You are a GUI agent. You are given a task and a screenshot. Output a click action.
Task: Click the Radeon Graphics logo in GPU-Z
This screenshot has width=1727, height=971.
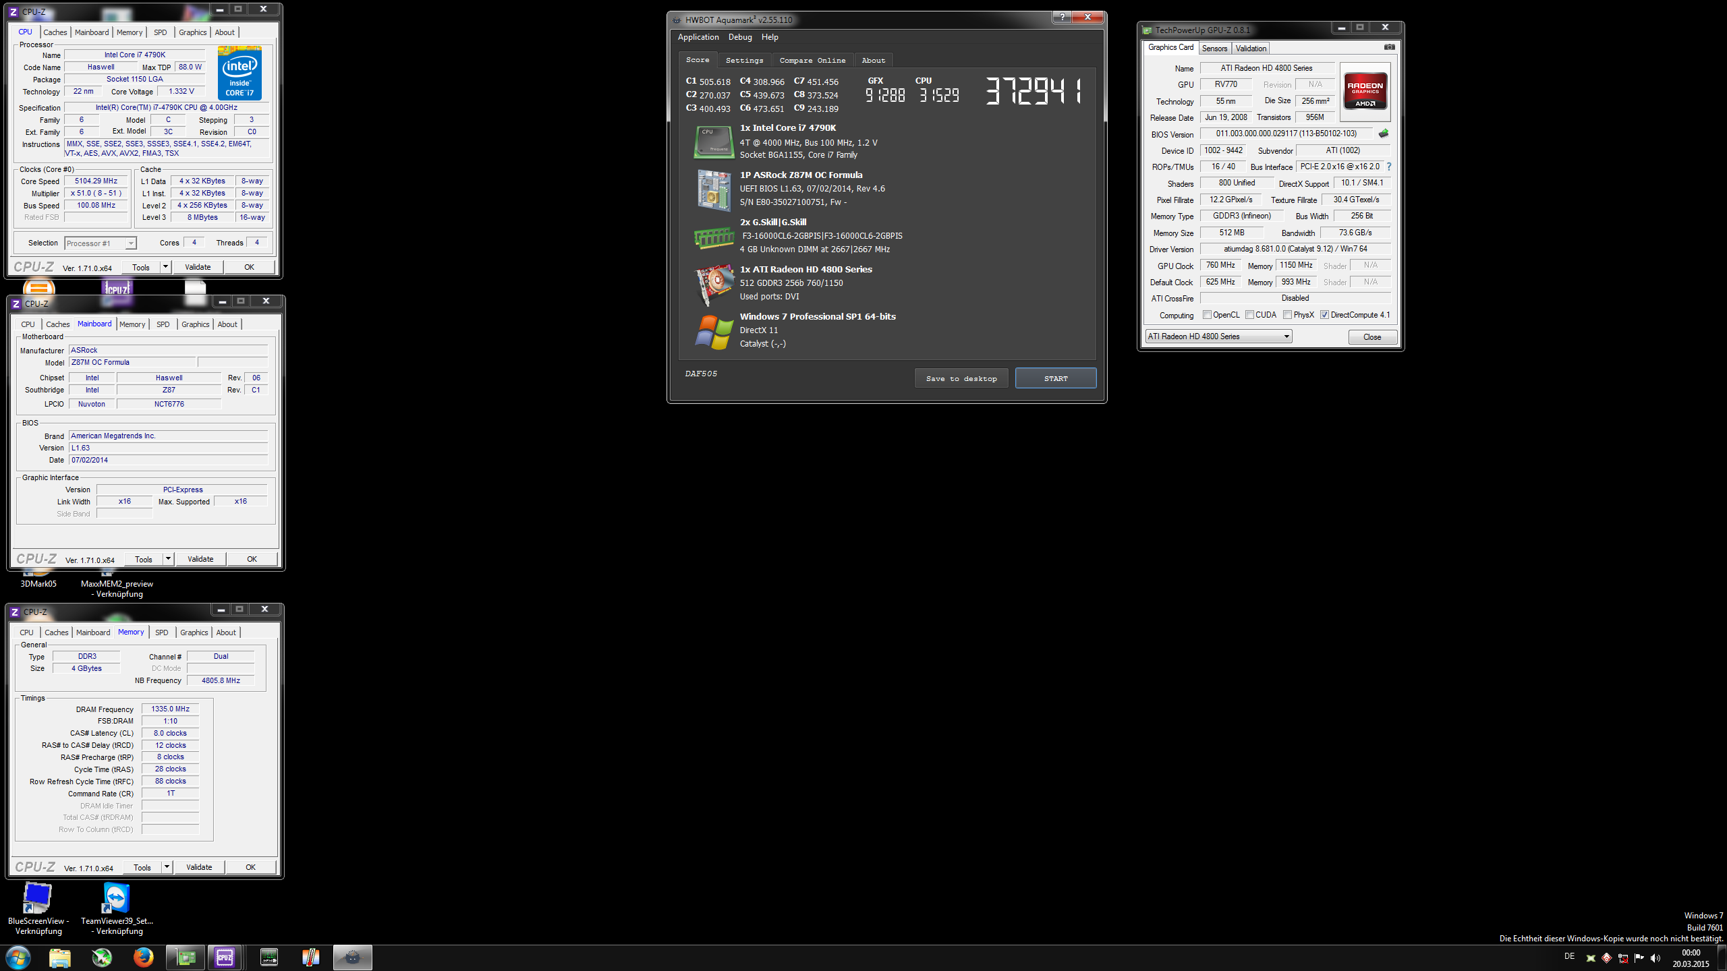(x=1365, y=91)
